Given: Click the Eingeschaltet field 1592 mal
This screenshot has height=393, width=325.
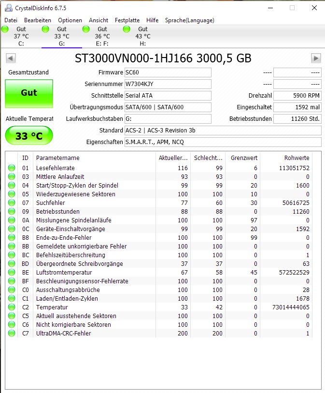Looking at the screenshot, I should pos(297,107).
